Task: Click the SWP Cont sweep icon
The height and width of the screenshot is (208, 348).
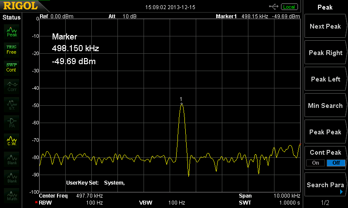Action: click(12, 67)
